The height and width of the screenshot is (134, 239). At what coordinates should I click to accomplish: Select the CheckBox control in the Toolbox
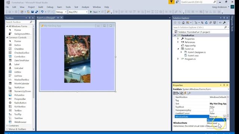(x=19, y=49)
